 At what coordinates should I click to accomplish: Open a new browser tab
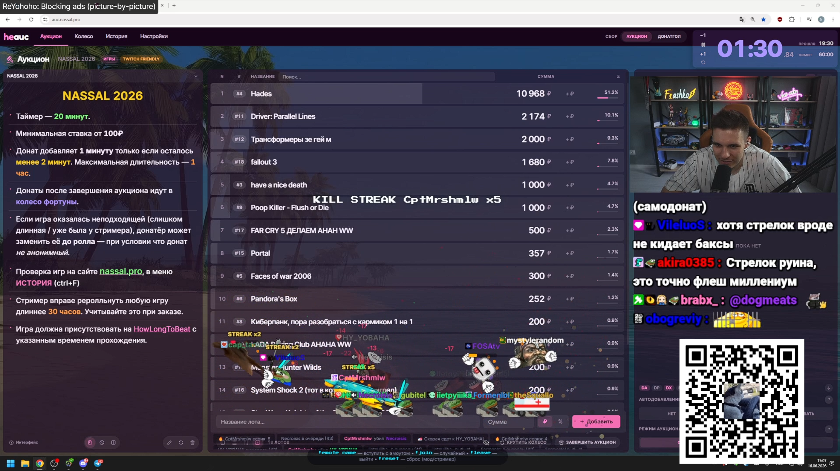coord(174,6)
